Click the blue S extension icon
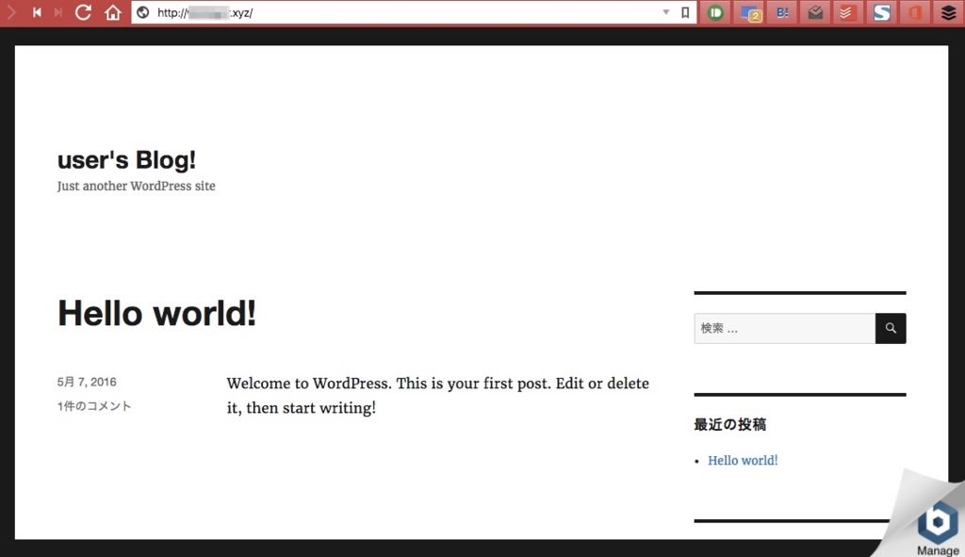The width and height of the screenshot is (965, 557). (882, 12)
